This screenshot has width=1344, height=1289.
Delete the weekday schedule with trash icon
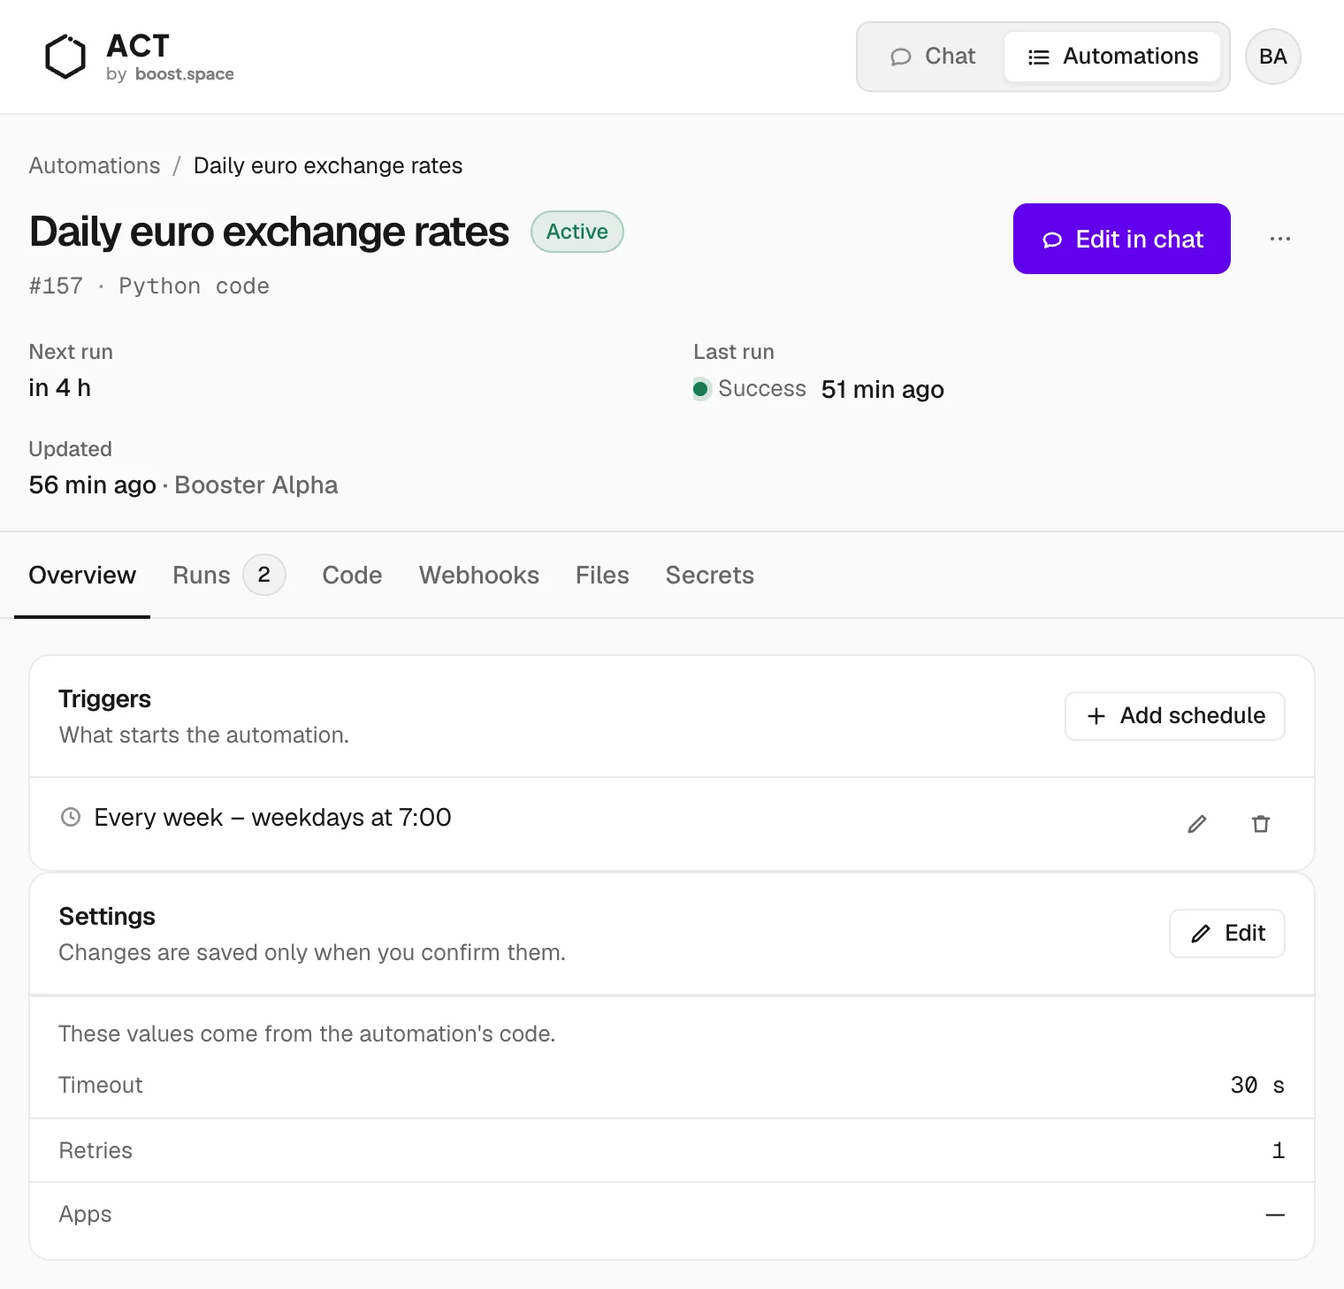(1261, 824)
